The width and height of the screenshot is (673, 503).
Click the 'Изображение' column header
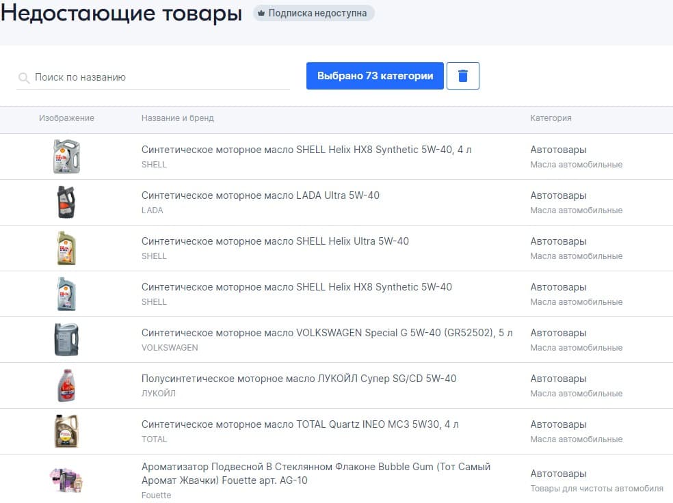(66, 118)
